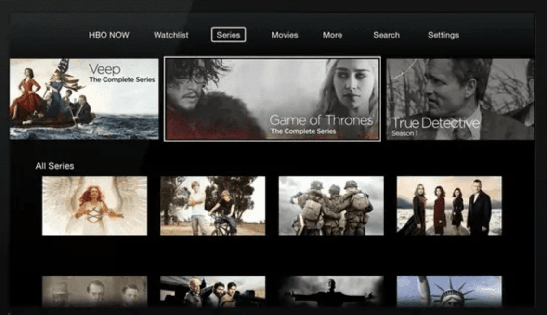
Task: Open Search from the top navigation
Action: click(387, 35)
